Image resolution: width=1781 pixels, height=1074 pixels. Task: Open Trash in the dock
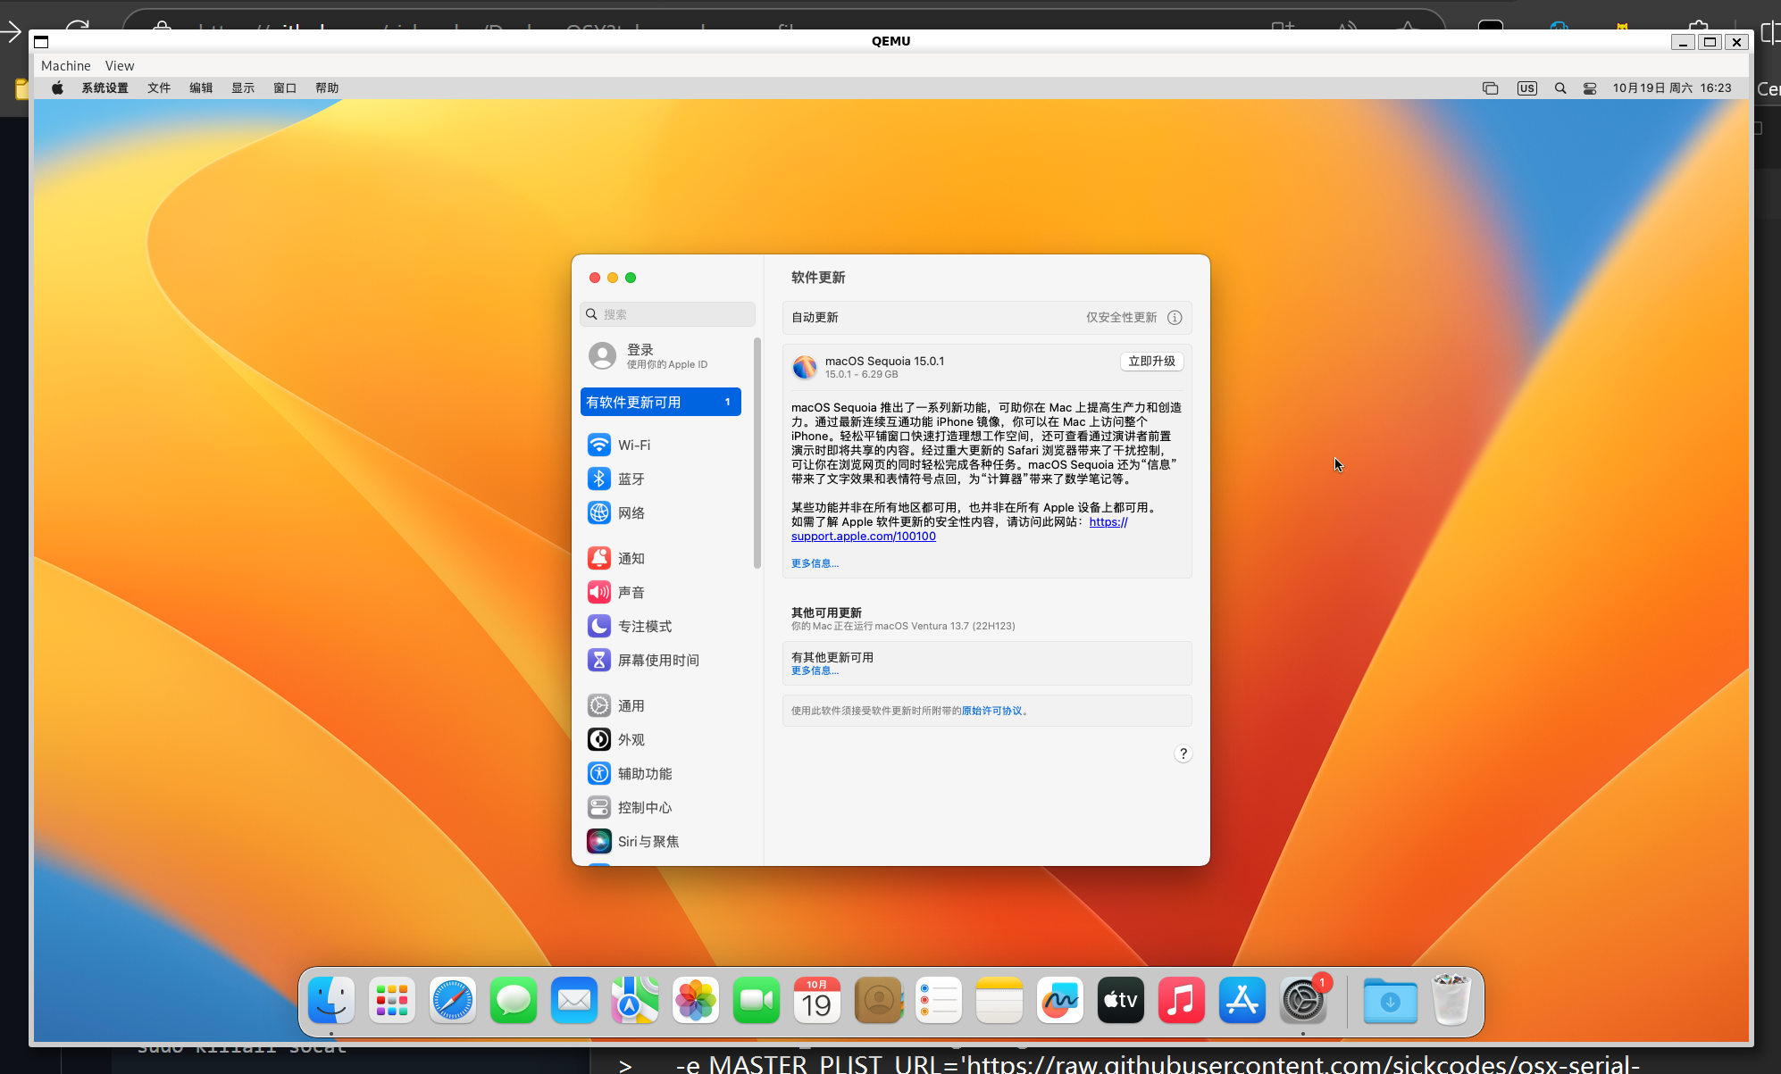tap(1451, 1000)
